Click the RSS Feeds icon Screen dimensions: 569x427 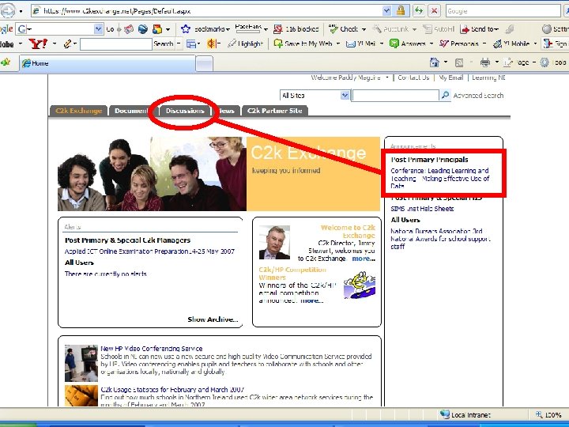coord(459,62)
